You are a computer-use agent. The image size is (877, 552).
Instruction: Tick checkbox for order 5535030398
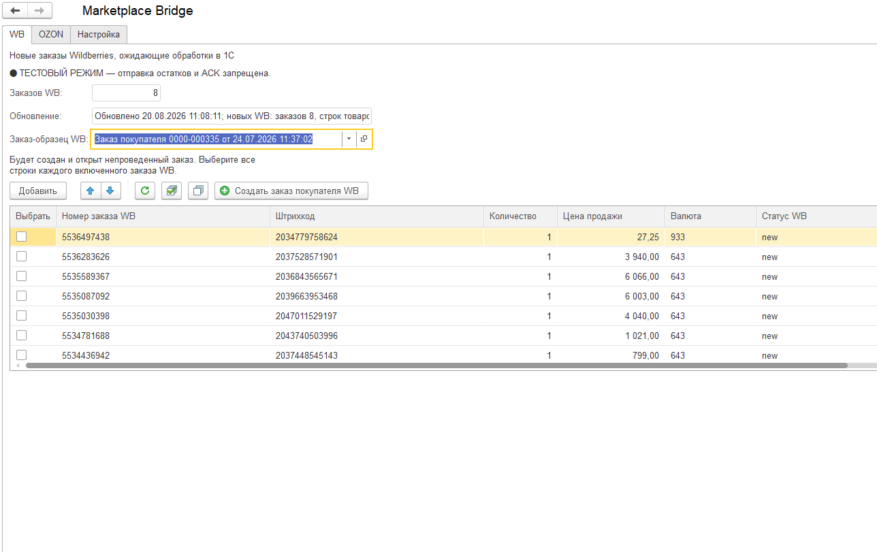22,316
